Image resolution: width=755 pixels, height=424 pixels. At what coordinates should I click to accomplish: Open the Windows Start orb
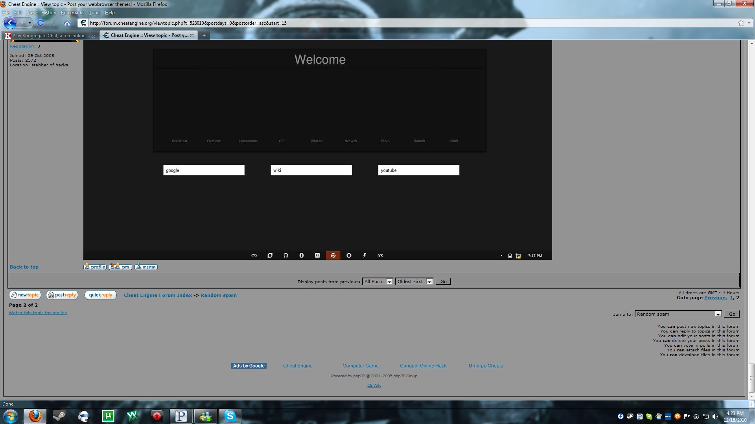pyautogui.click(x=11, y=416)
